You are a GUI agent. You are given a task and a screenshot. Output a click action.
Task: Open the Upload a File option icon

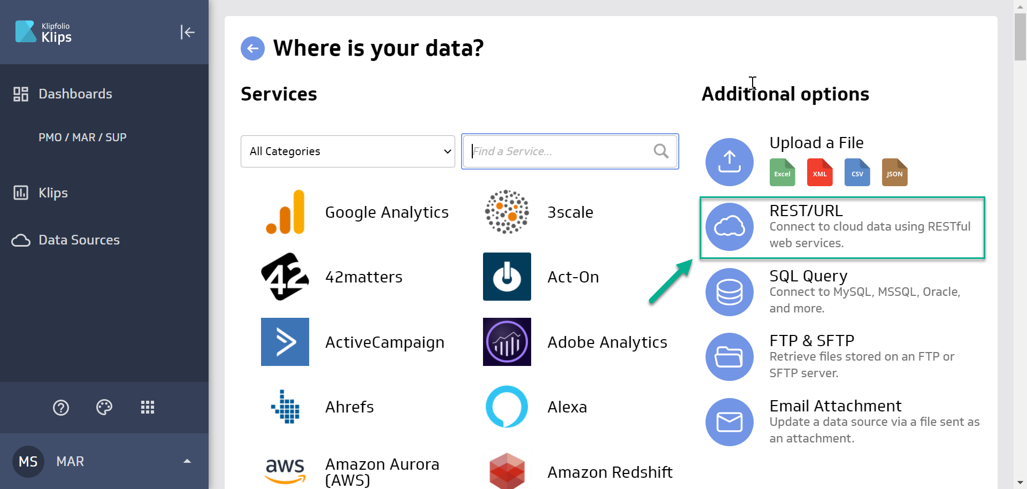(729, 162)
